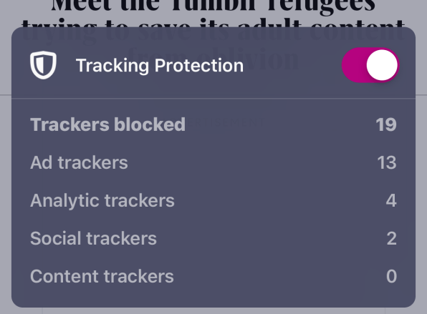Turn off the Tracking Protection switch
This screenshot has height=314, width=427.
[370, 65]
